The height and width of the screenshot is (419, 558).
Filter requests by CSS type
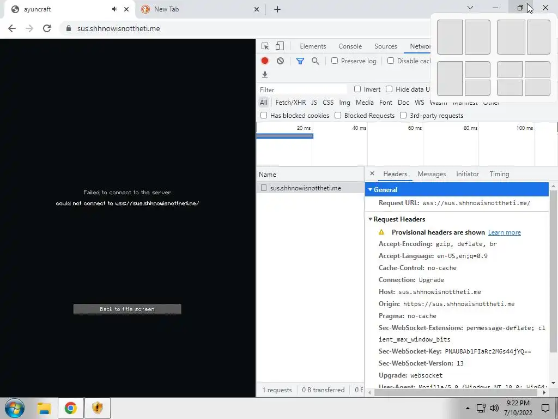point(328,103)
